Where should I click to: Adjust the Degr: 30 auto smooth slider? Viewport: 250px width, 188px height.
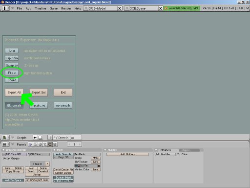click(x=63, y=157)
